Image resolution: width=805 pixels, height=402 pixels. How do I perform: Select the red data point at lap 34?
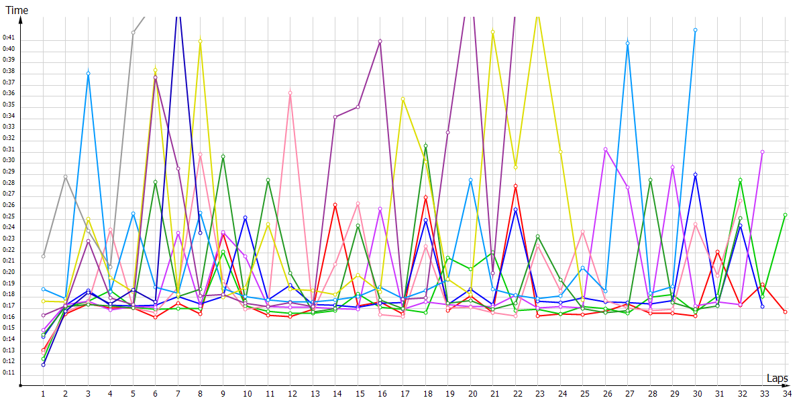[785, 312]
